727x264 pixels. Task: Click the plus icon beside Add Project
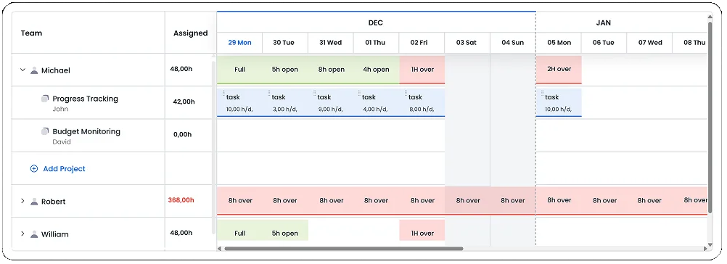(34, 168)
